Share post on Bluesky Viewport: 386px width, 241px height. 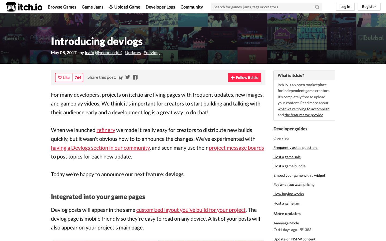point(121,78)
